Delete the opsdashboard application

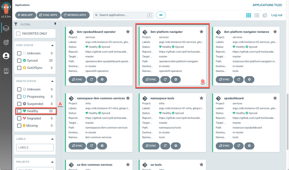coord(249,146)
